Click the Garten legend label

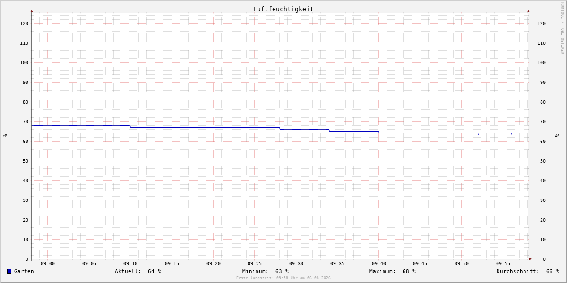[24, 271]
